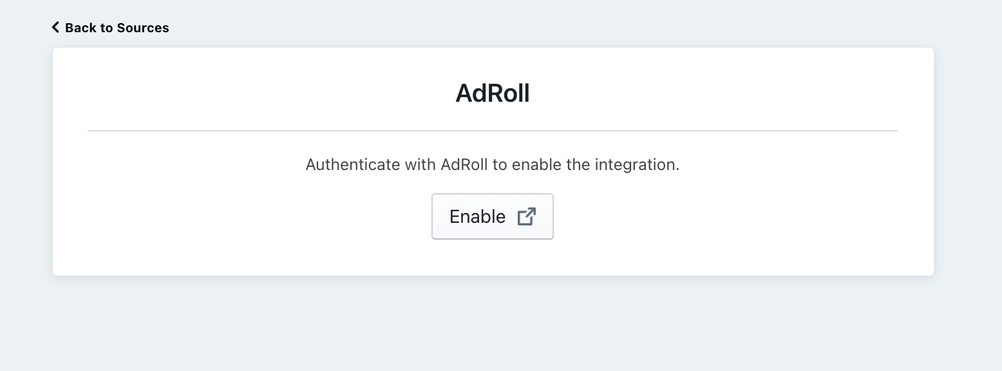Click the "Enable" text label in button

point(477,216)
